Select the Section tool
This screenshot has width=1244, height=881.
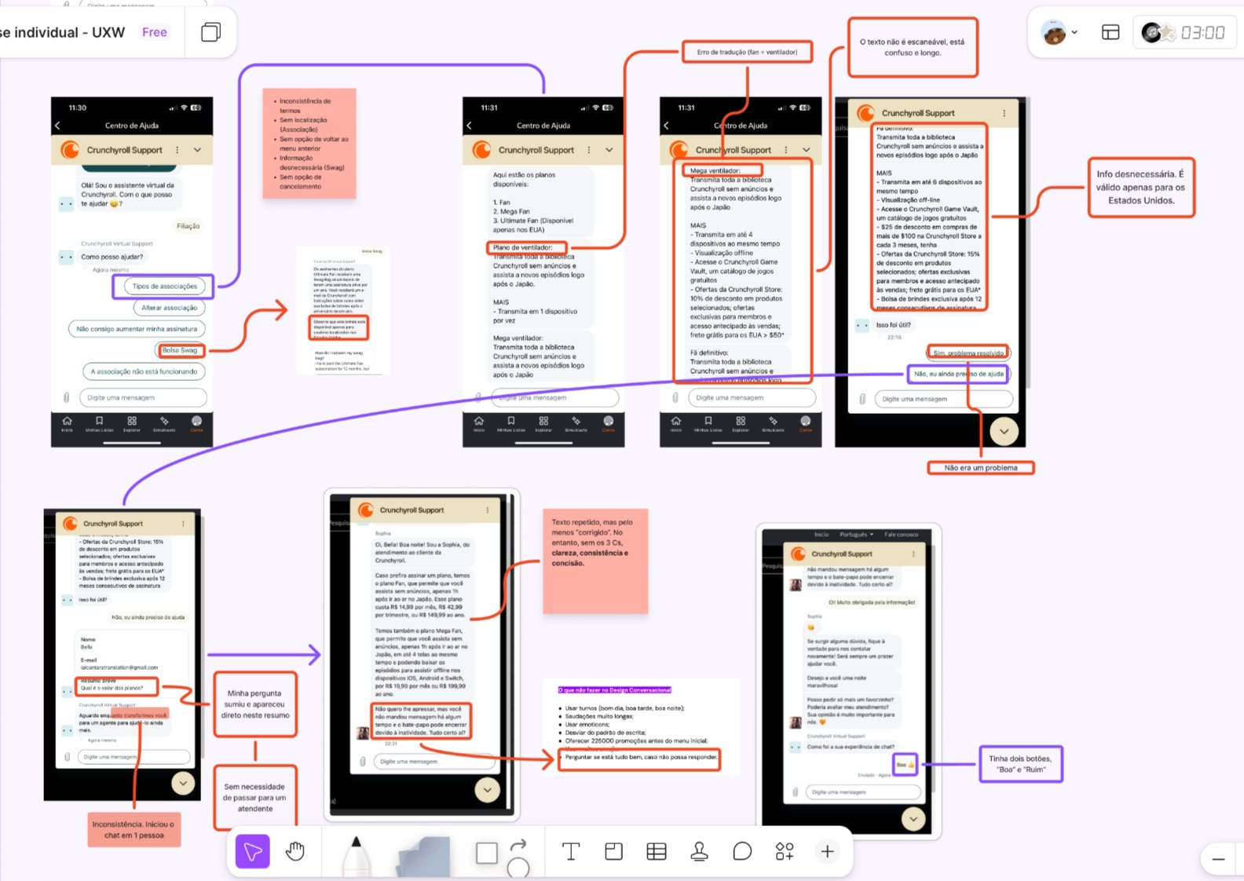[614, 851]
